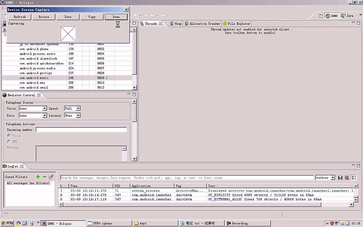Click the Incoming number field
The height and width of the screenshot is (227, 363).
[81, 130]
